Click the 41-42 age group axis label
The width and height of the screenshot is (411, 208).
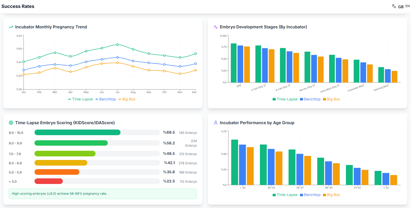357,188
